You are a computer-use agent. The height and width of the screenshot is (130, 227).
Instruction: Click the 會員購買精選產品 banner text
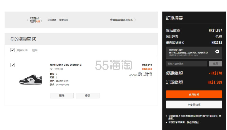tap(121, 20)
